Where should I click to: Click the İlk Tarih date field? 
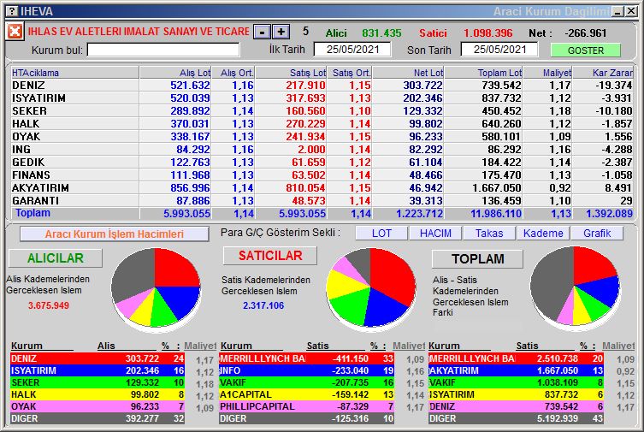coord(346,50)
